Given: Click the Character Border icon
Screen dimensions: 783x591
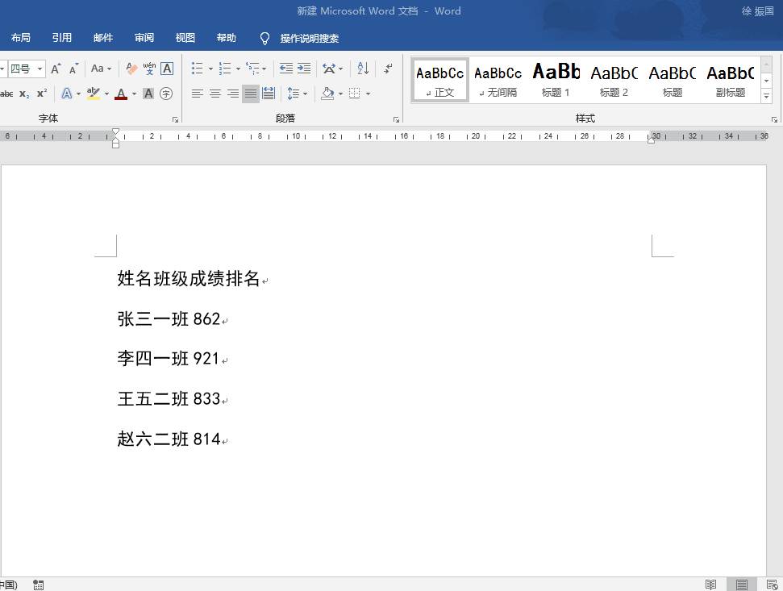Looking at the screenshot, I should coord(167,69).
